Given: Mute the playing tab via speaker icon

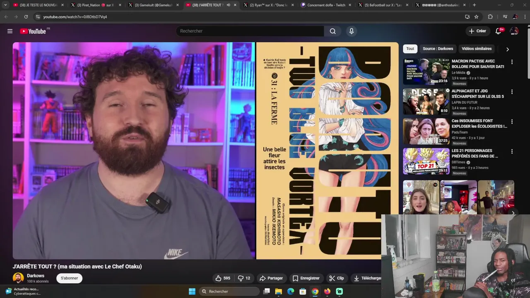Looking at the screenshot, I should click(228, 5).
